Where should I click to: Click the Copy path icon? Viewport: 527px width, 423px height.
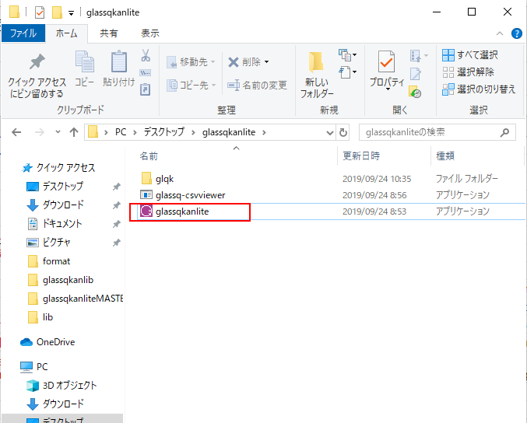pos(146,72)
